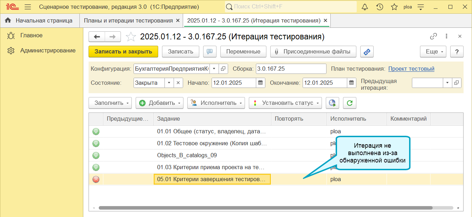Viewport: 472px width, 217px height.
Task: Click red status icon for 05.01 row
Action: coord(96,179)
